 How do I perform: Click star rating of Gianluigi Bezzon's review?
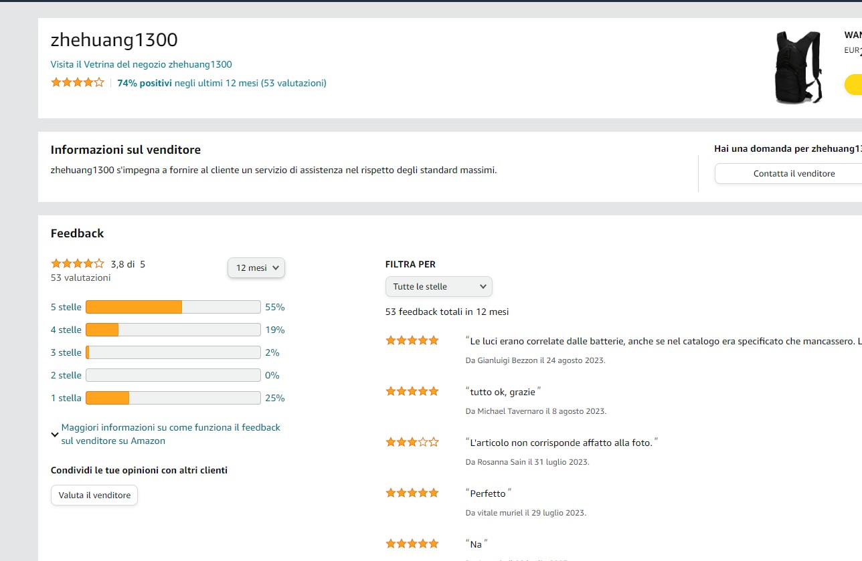pos(412,340)
